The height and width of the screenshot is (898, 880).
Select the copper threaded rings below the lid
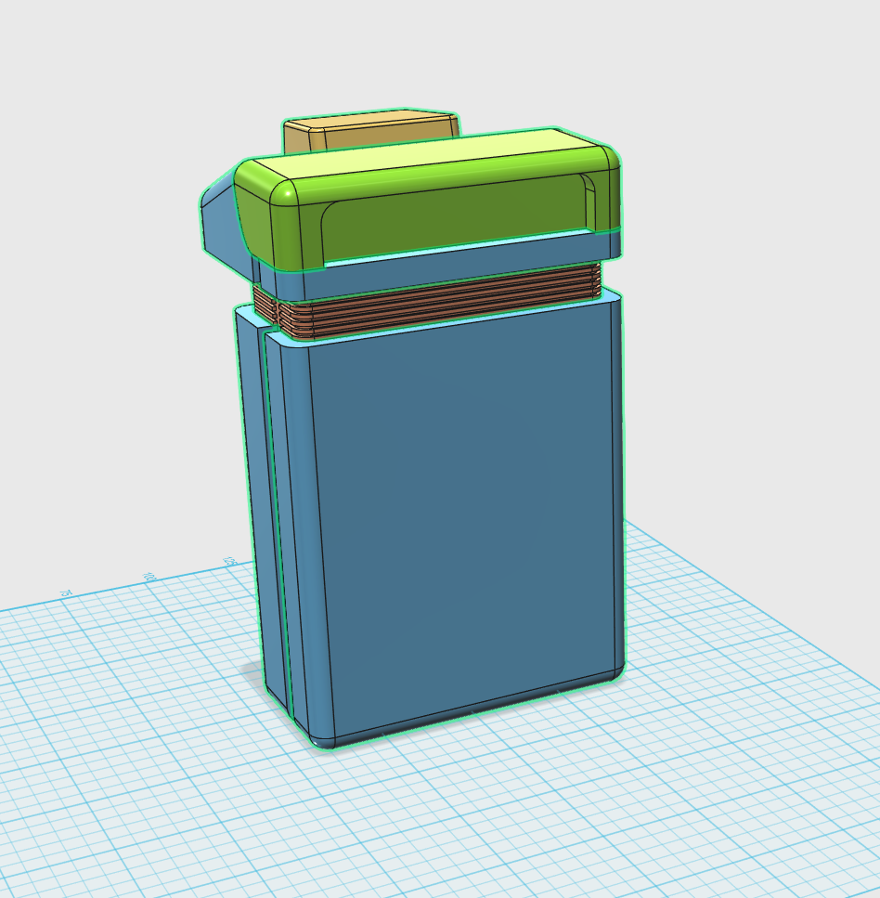(427, 302)
